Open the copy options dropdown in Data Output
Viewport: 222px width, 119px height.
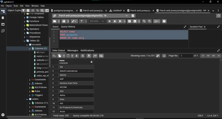tap(64, 56)
